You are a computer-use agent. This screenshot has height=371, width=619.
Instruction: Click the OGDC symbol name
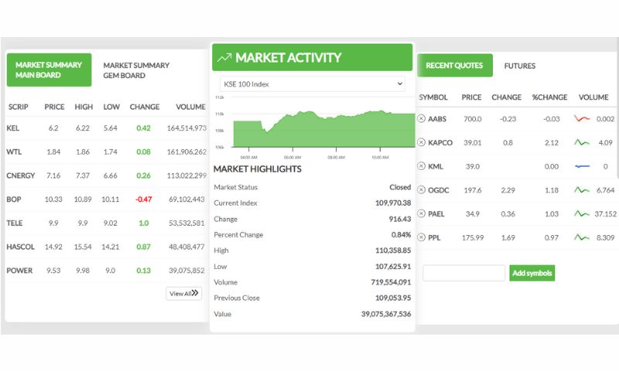coord(439,190)
